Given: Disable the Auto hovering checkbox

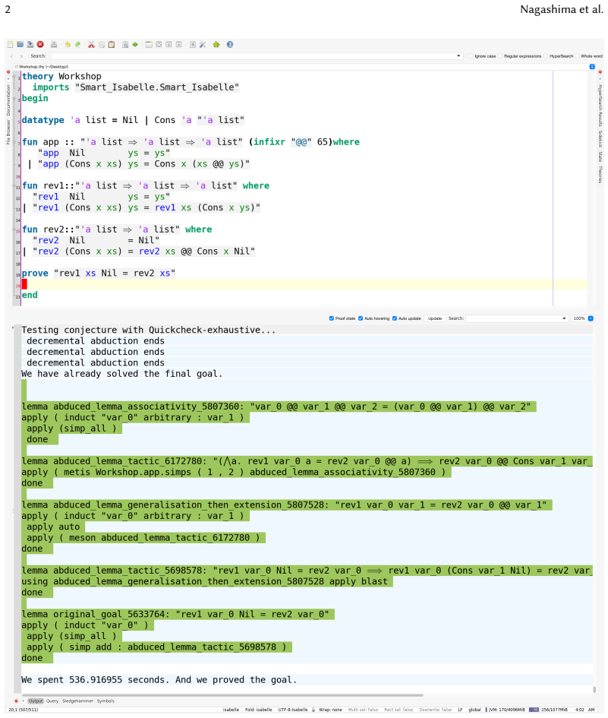Looking at the screenshot, I should 361,318.
